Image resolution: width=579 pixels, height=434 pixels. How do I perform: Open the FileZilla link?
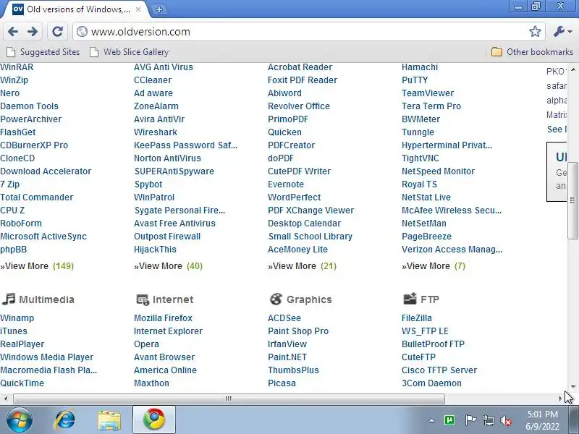pos(417,318)
